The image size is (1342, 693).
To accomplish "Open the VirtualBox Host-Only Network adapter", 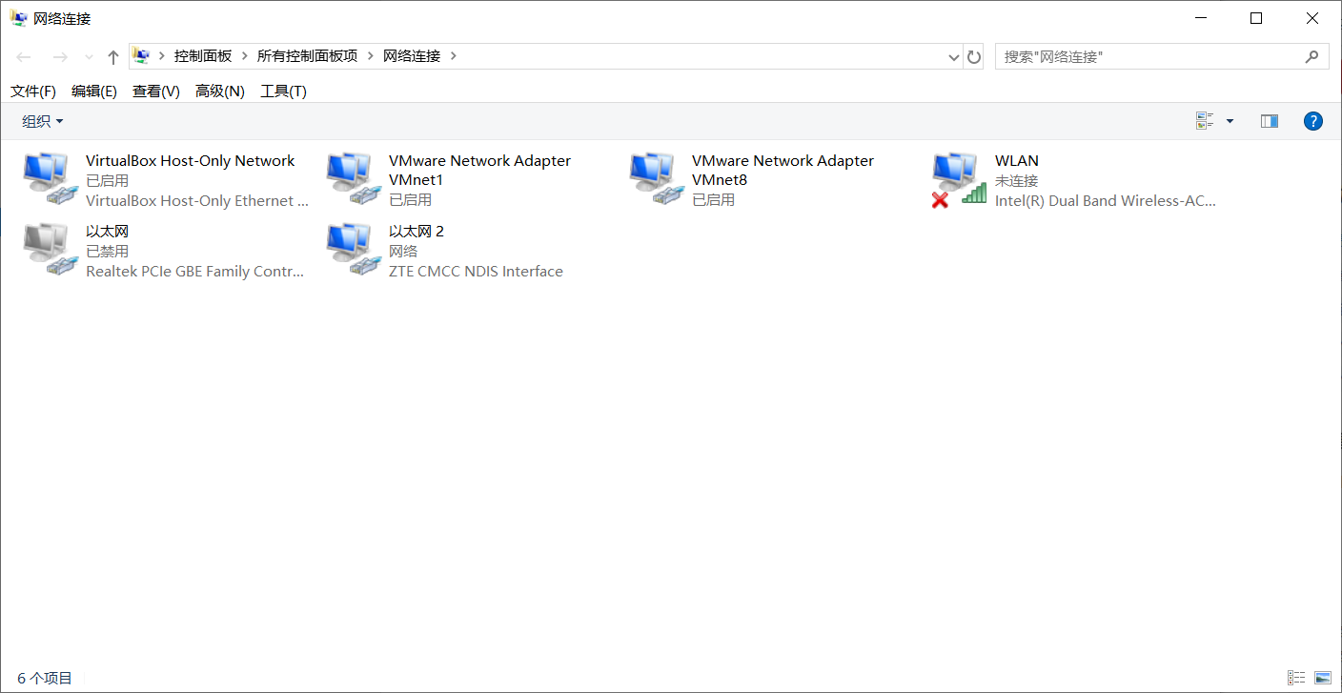I will point(48,177).
